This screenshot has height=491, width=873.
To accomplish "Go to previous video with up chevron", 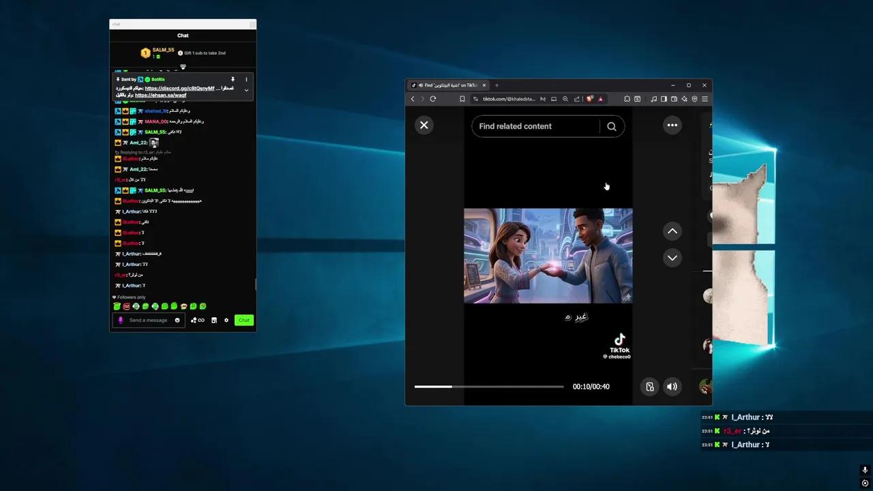I will point(672,231).
